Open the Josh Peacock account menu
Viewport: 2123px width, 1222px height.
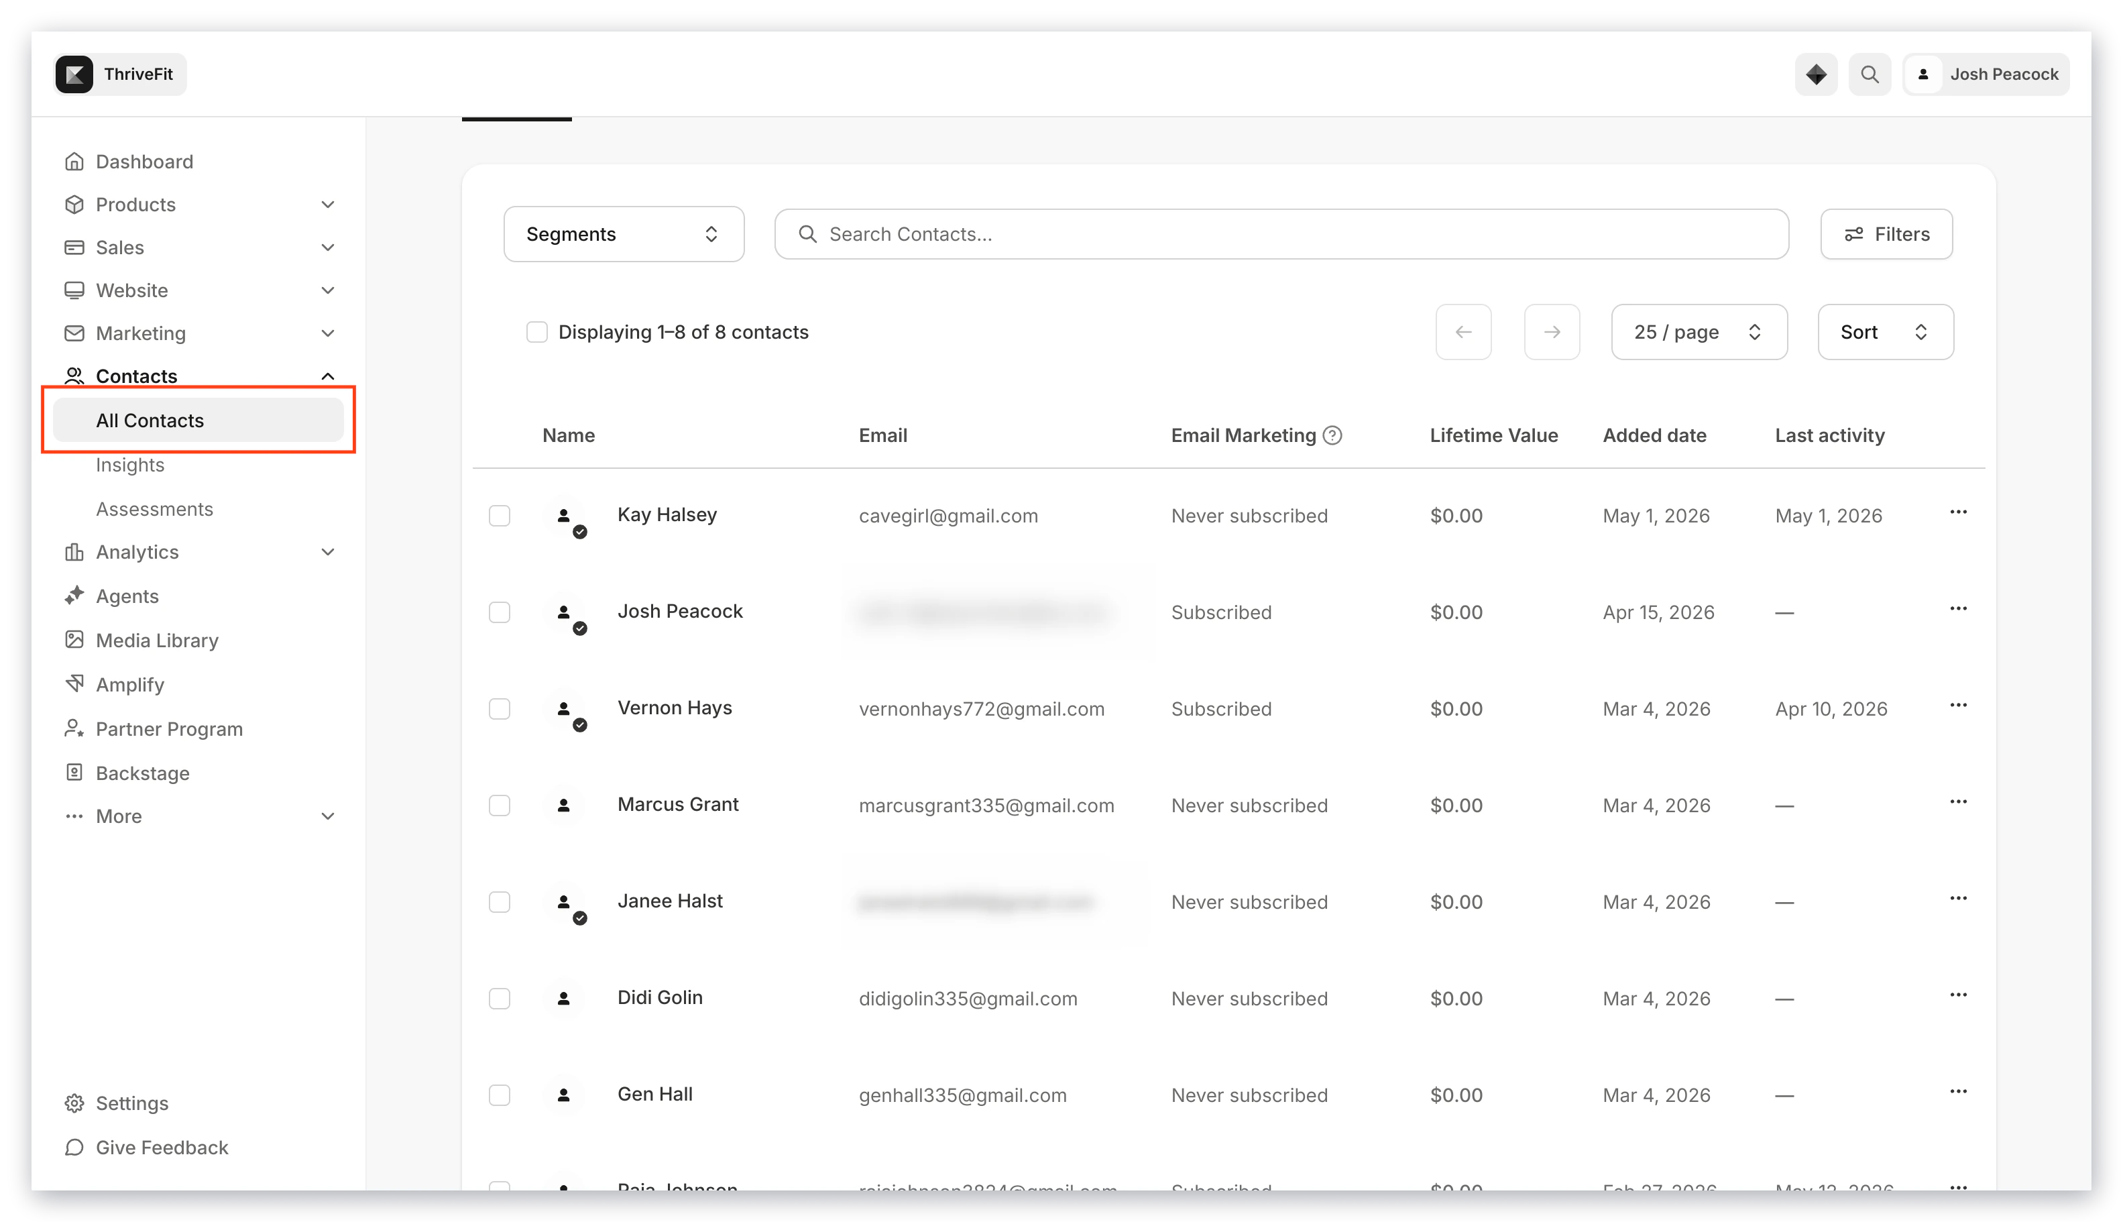[x=1985, y=74]
